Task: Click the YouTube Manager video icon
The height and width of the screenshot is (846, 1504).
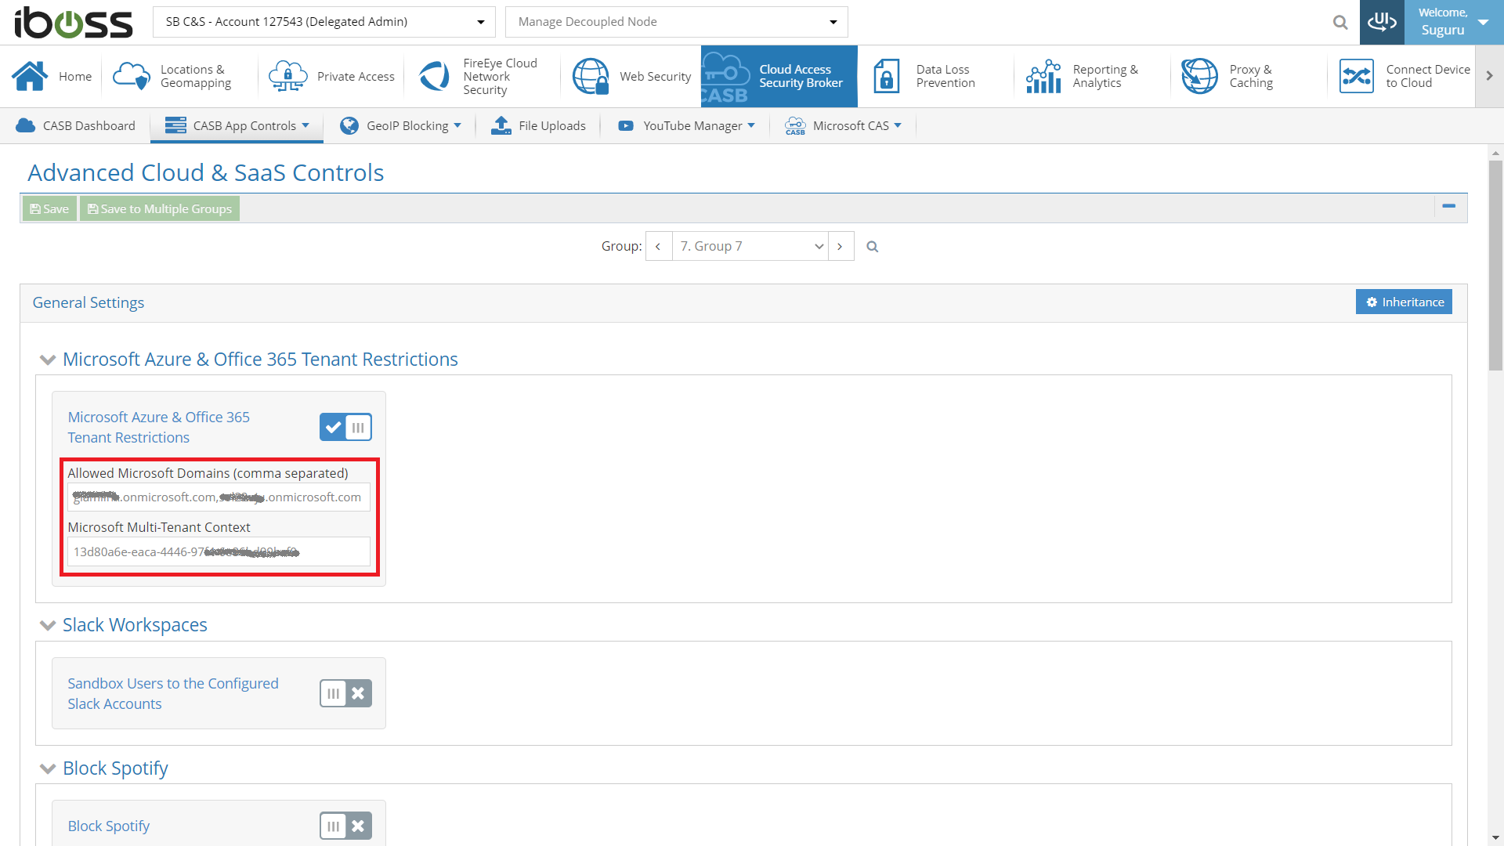Action: (626, 125)
